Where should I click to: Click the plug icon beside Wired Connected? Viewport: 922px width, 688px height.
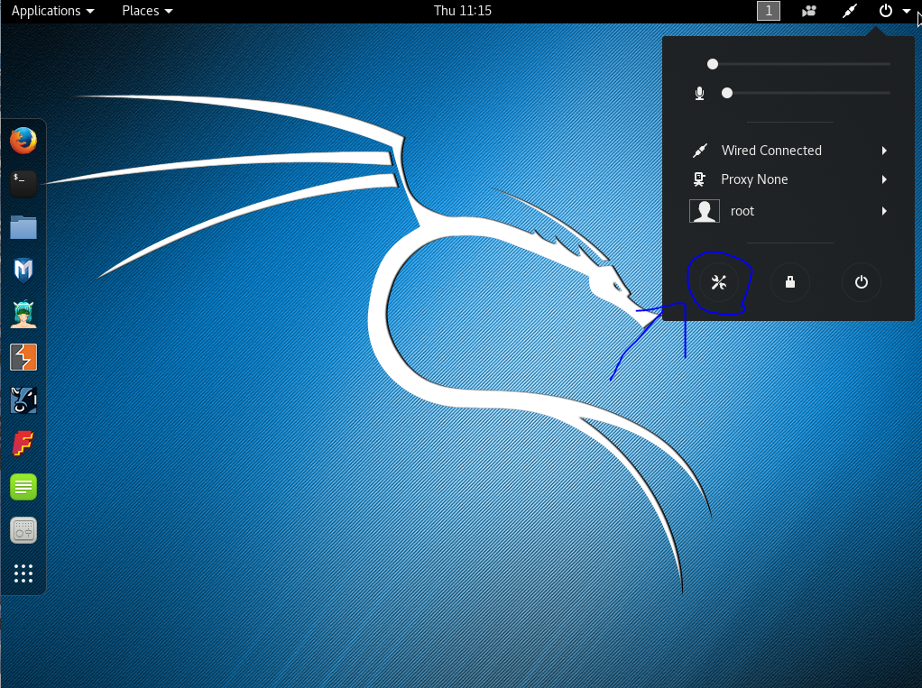click(x=700, y=151)
